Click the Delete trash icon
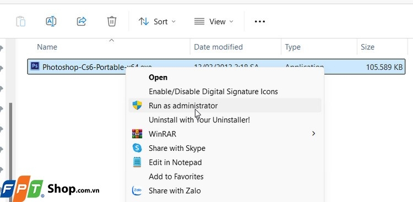The width and height of the screenshot is (413, 202). click(x=112, y=21)
